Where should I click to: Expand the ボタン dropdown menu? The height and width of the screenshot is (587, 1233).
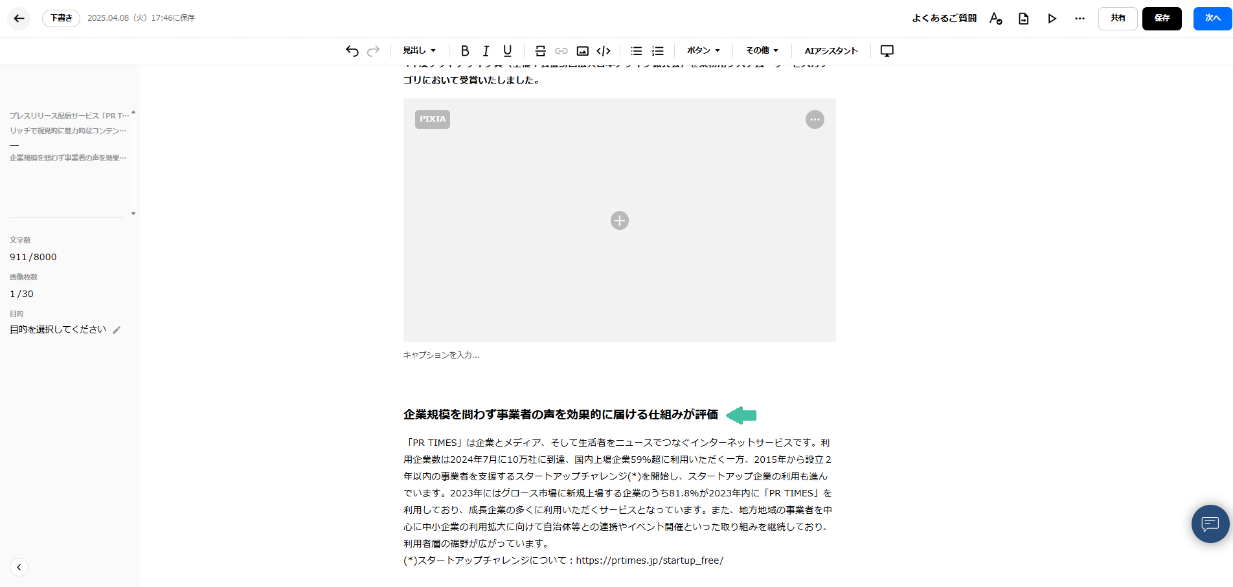coord(703,50)
